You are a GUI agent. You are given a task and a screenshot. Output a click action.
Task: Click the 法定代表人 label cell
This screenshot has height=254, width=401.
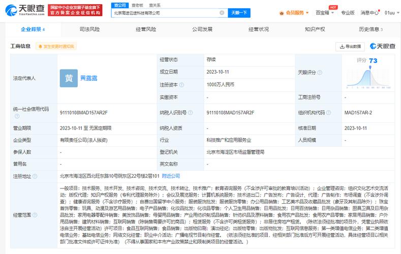pos(34,78)
